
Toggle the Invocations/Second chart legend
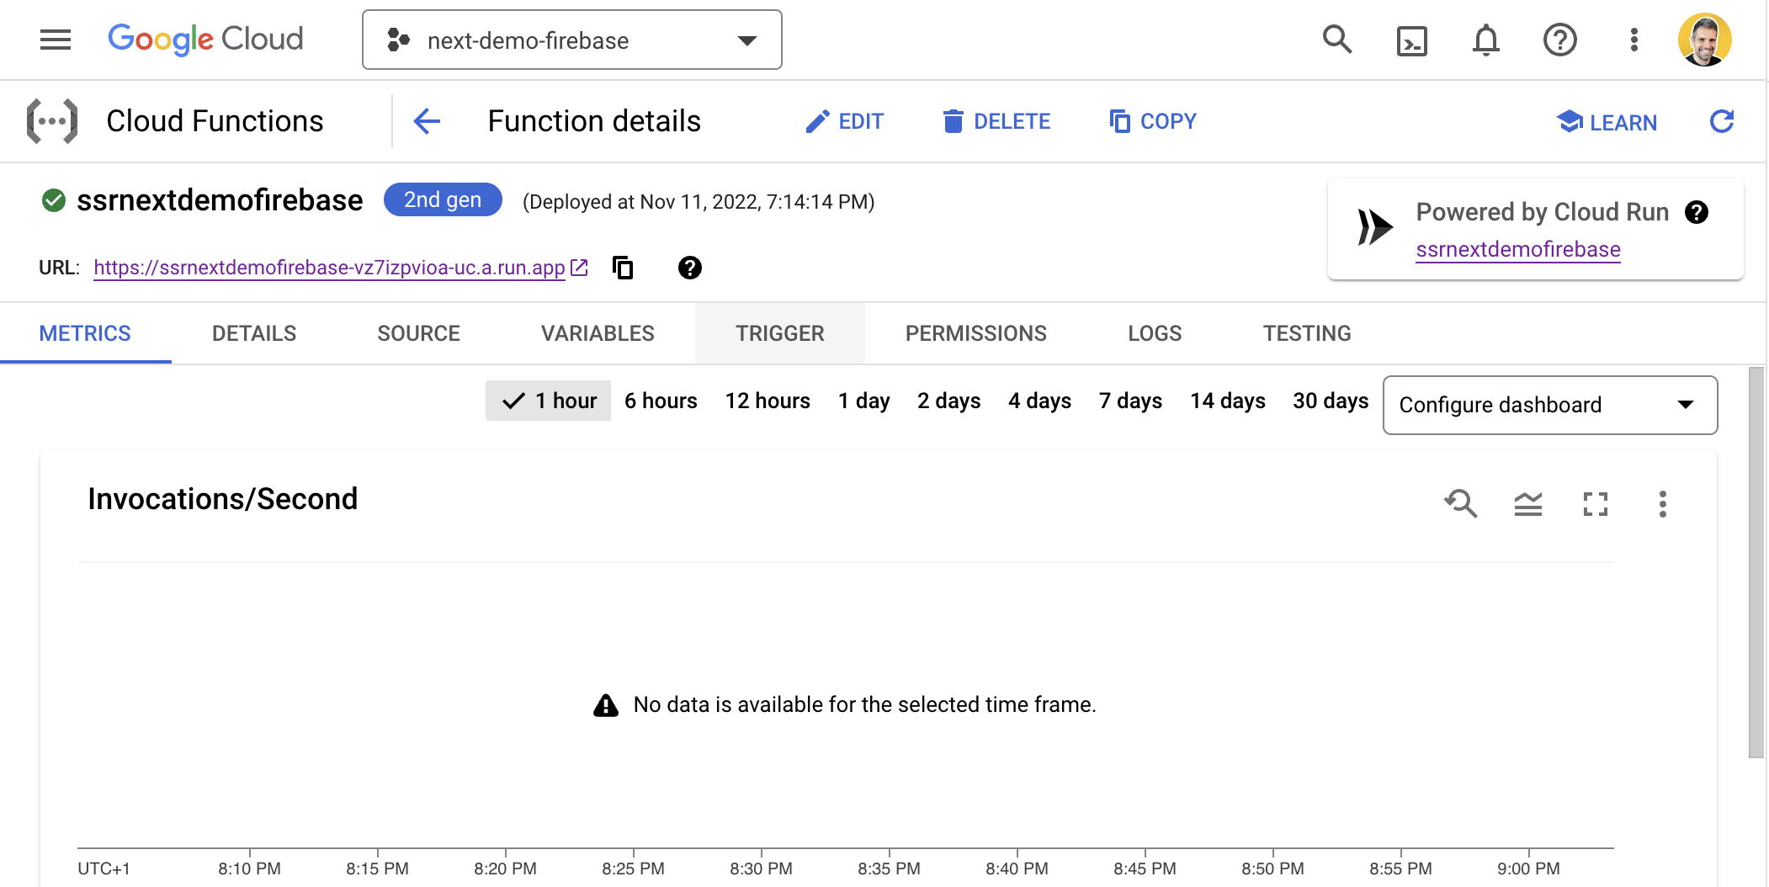pyautogui.click(x=1528, y=503)
